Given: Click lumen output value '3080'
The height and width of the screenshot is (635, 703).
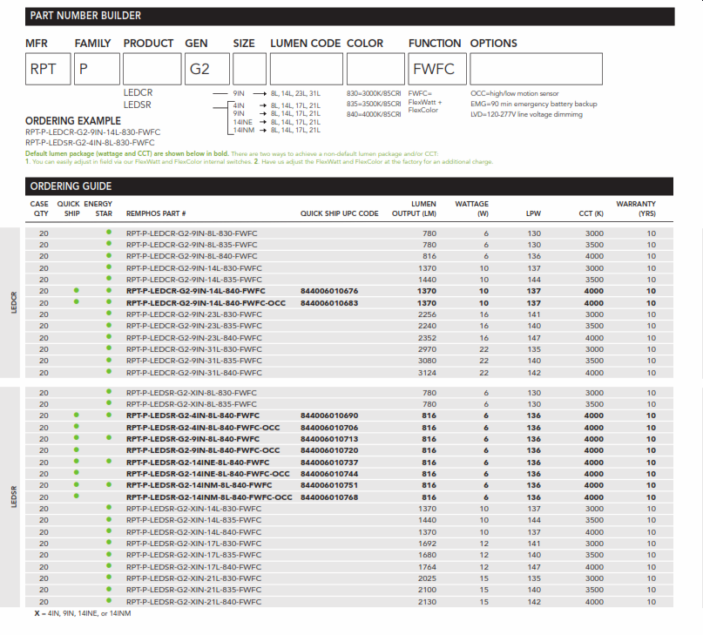Looking at the screenshot, I should (427, 361).
